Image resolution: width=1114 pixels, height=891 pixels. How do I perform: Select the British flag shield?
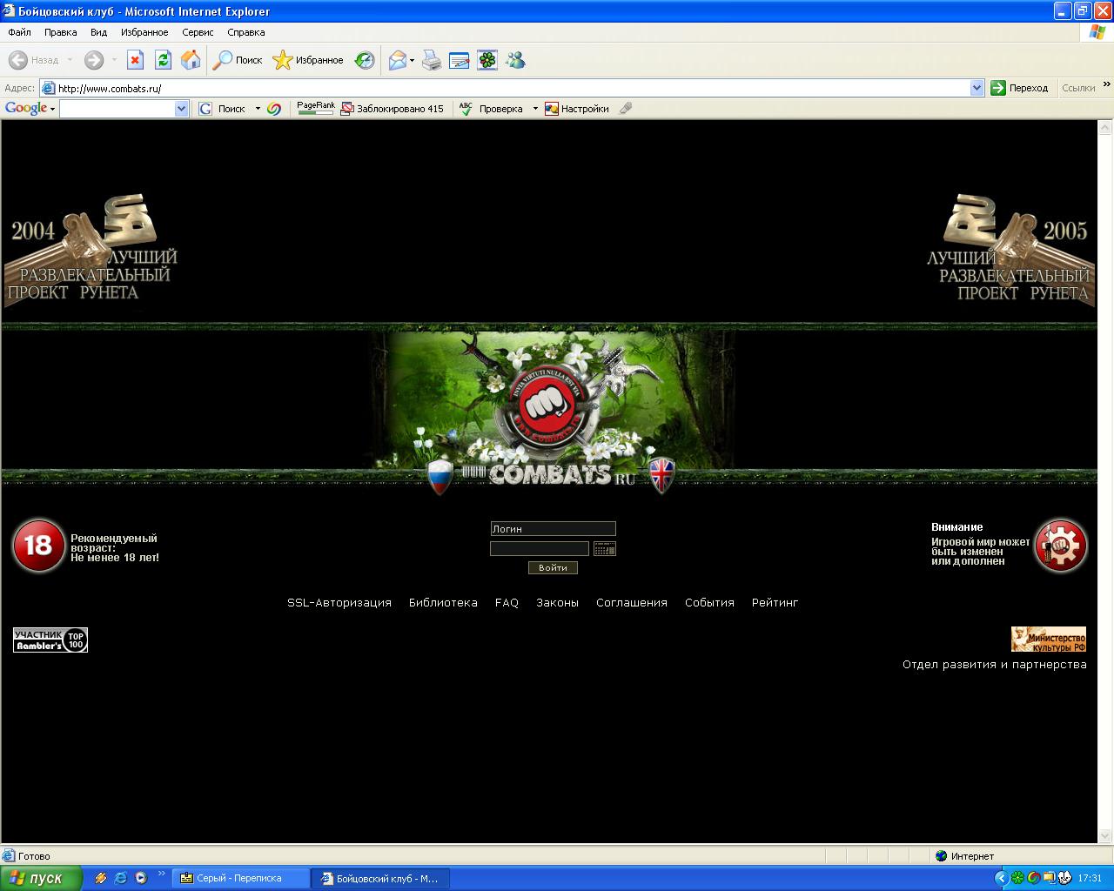(662, 475)
